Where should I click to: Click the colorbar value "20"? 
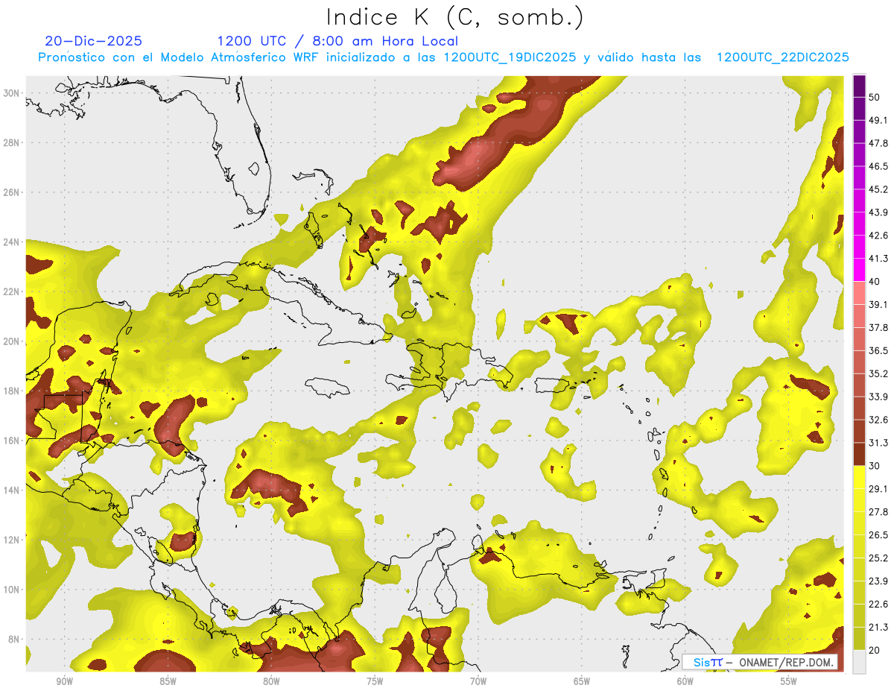point(875,651)
